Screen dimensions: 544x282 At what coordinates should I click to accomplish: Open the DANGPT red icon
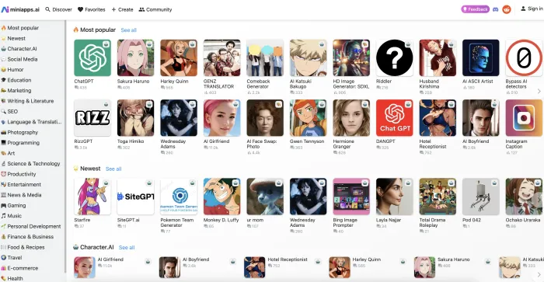coord(395,118)
